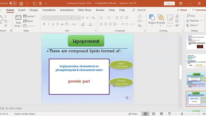The width and height of the screenshot is (206, 116).
Task: Start Slide Show from status bar
Action: pos(170,114)
